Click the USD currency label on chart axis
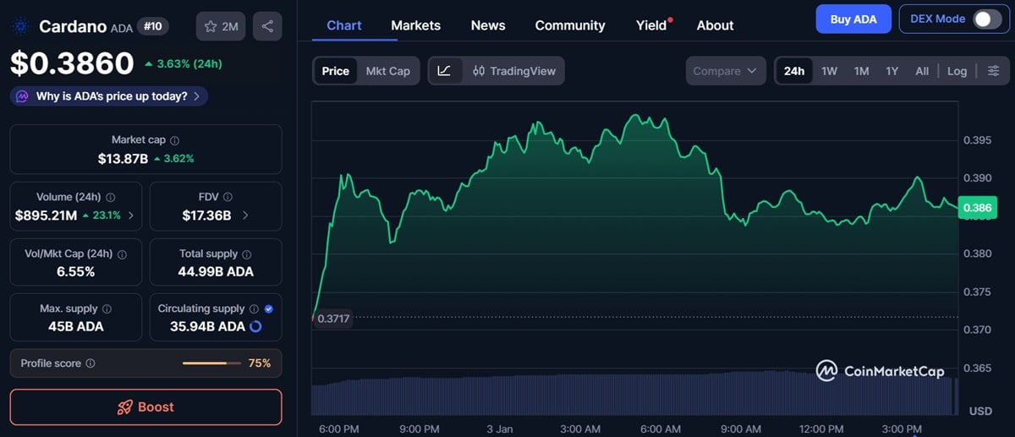This screenshot has height=437, width=1015. (980, 411)
